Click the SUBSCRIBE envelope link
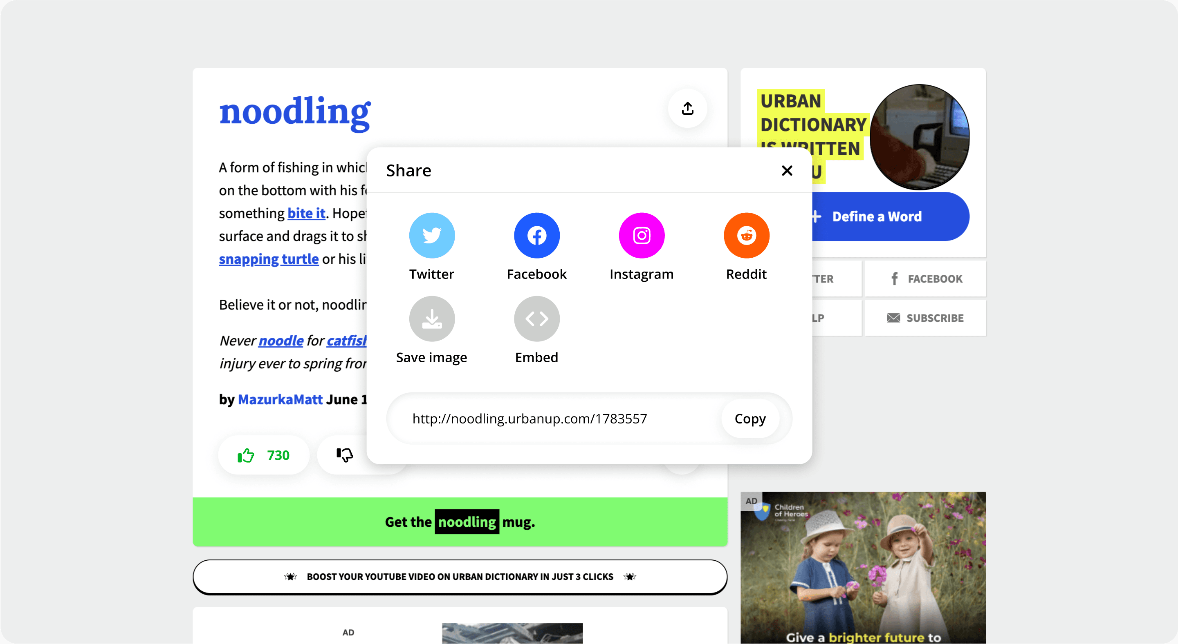 click(x=924, y=318)
